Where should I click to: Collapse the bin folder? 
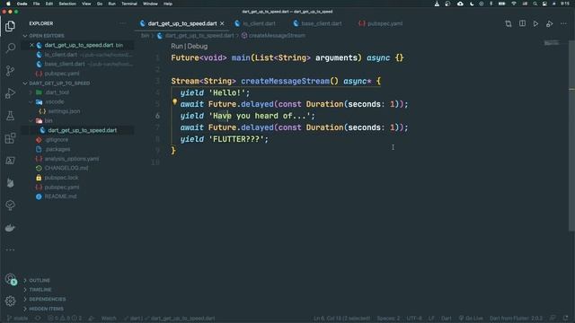(49, 120)
